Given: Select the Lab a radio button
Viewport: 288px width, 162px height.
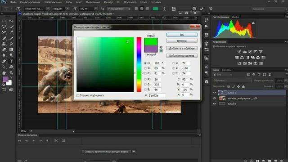Looking at the screenshot, I should [x=173, y=68].
